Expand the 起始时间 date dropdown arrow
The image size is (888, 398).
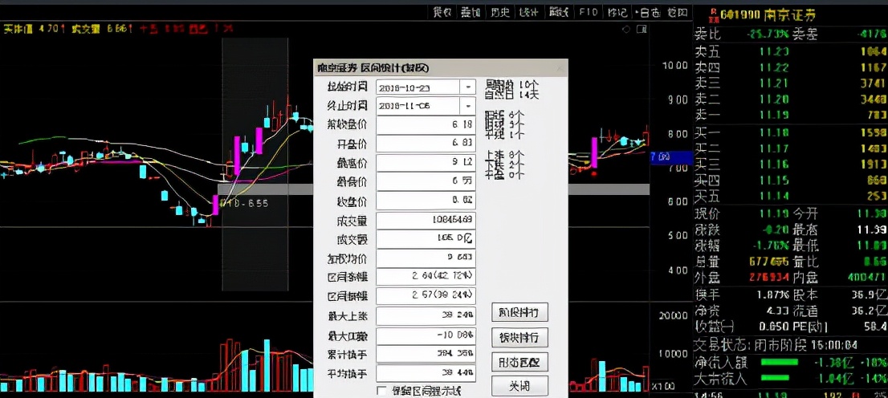click(468, 87)
